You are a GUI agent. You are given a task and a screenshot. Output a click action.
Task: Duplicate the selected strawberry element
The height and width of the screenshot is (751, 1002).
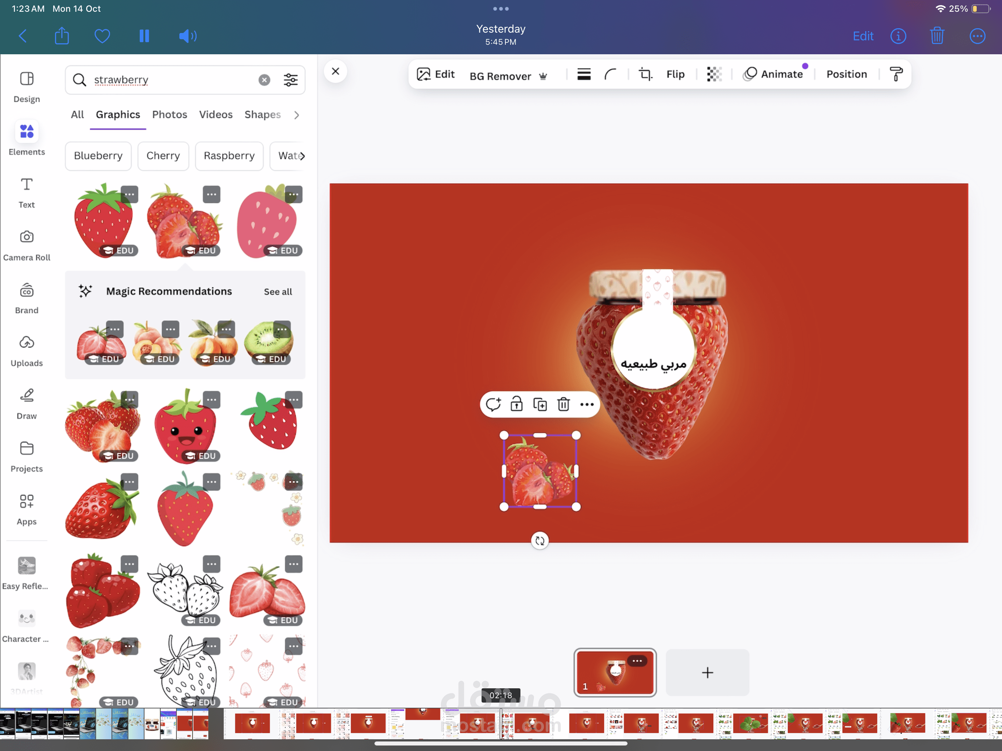pos(540,404)
